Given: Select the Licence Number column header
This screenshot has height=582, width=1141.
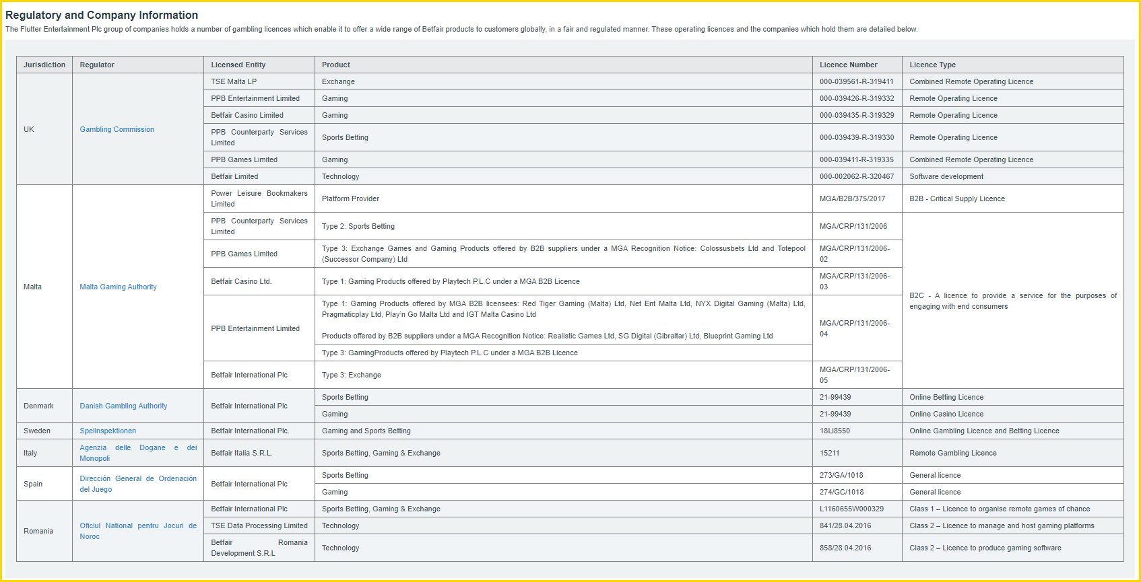Looking at the screenshot, I should [857, 65].
